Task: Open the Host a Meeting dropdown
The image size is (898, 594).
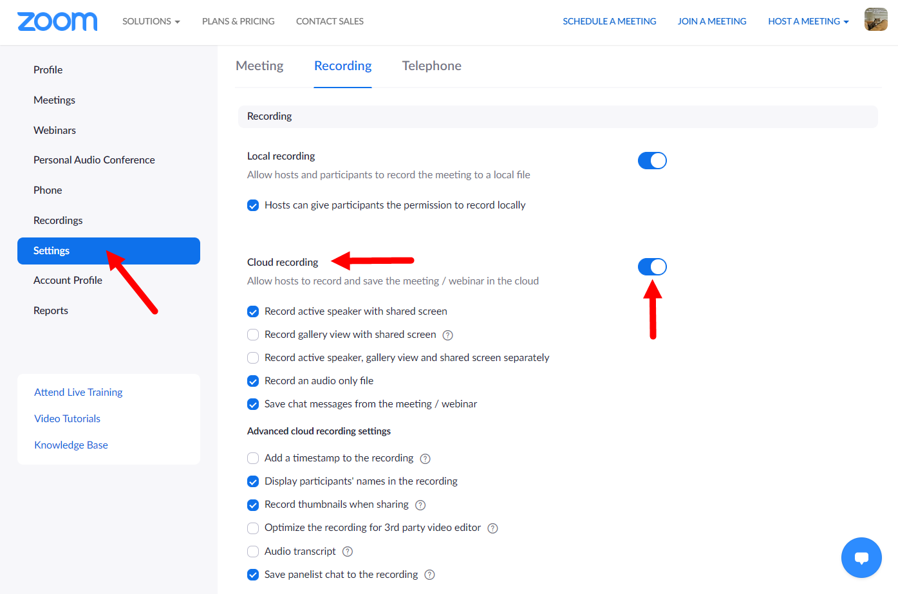Action: coord(808,21)
